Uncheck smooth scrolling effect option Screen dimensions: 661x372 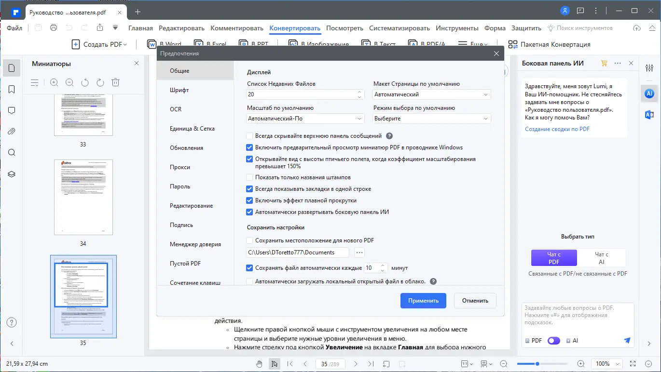pyautogui.click(x=249, y=200)
